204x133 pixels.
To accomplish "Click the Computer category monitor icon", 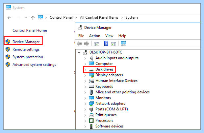I will 91,64.
